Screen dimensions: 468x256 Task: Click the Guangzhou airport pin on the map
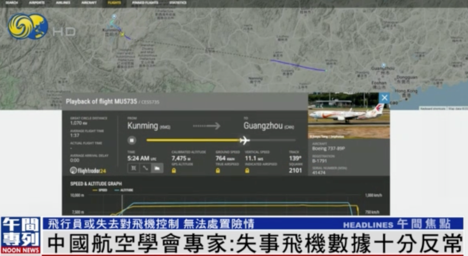(x=384, y=65)
